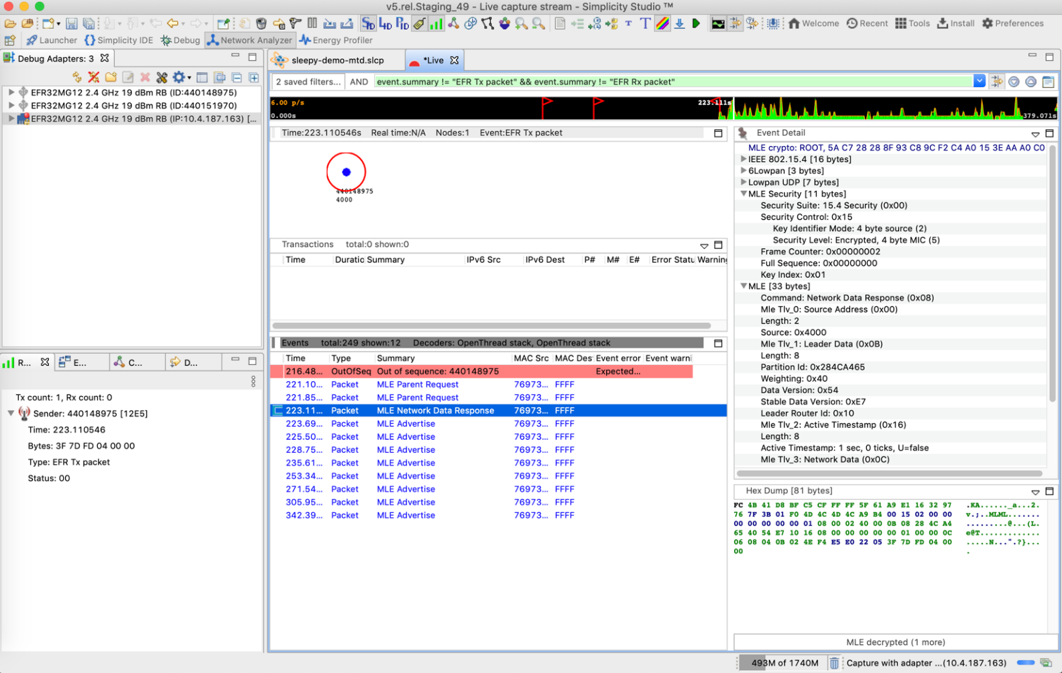The image size is (1062, 673).
Task: Open Preferences from toolbar
Action: (x=1012, y=23)
